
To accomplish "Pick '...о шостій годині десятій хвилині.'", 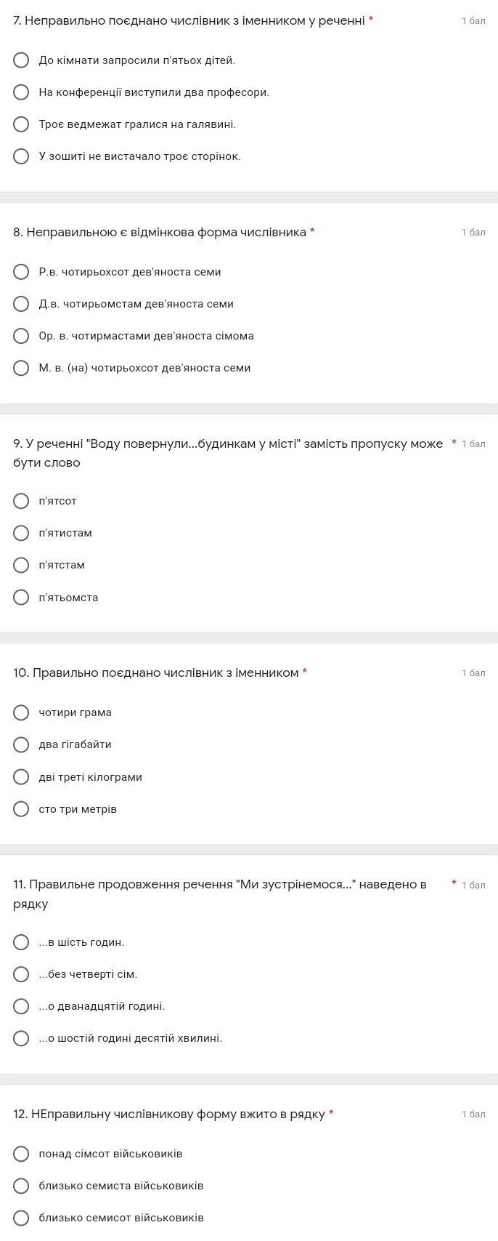I will point(21,1038).
